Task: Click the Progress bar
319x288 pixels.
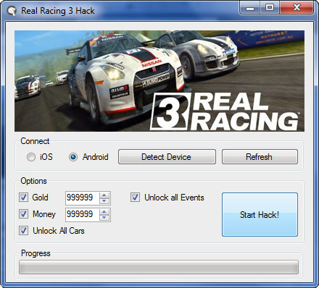Action: click(159, 267)
